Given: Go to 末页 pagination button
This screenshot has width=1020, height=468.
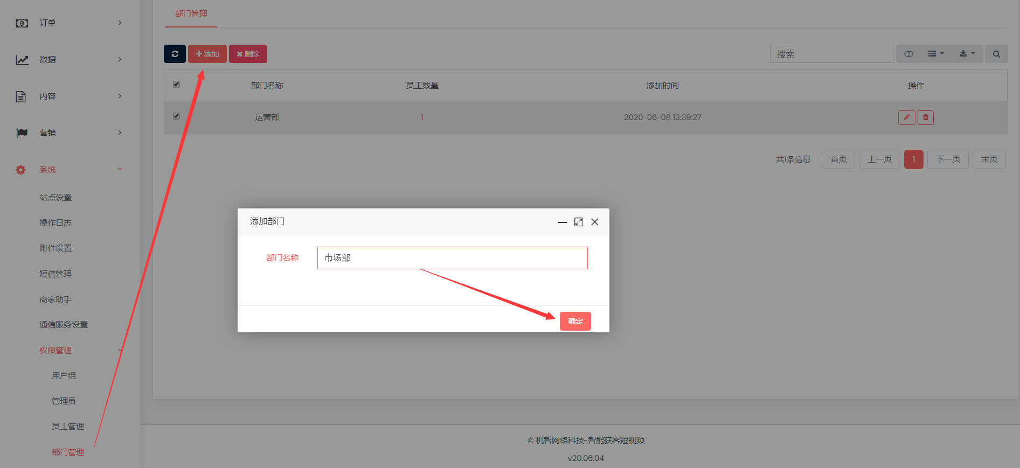Looking at the screenshot, I should tap(989, 159).
